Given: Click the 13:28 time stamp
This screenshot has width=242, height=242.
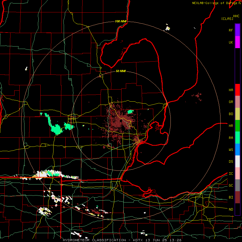Looking at the screenshot, I should (x=175, y=240).
